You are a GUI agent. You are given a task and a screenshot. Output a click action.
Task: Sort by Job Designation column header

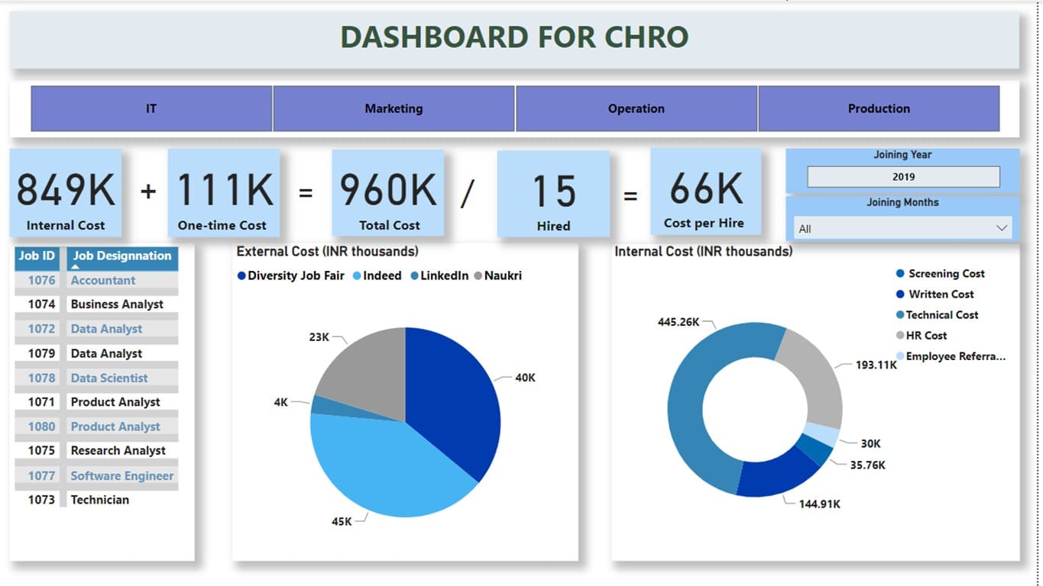121,256
